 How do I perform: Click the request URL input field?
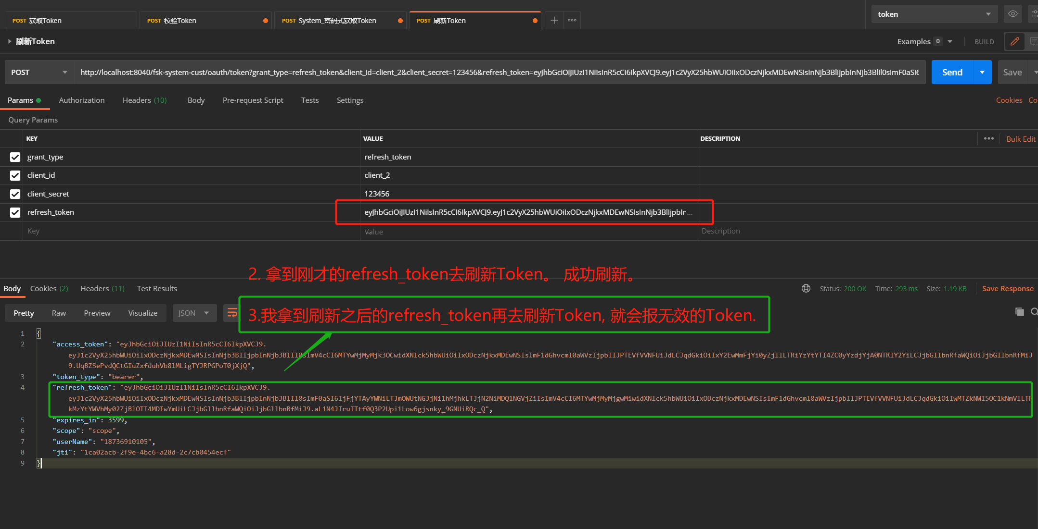coord(500,72)
